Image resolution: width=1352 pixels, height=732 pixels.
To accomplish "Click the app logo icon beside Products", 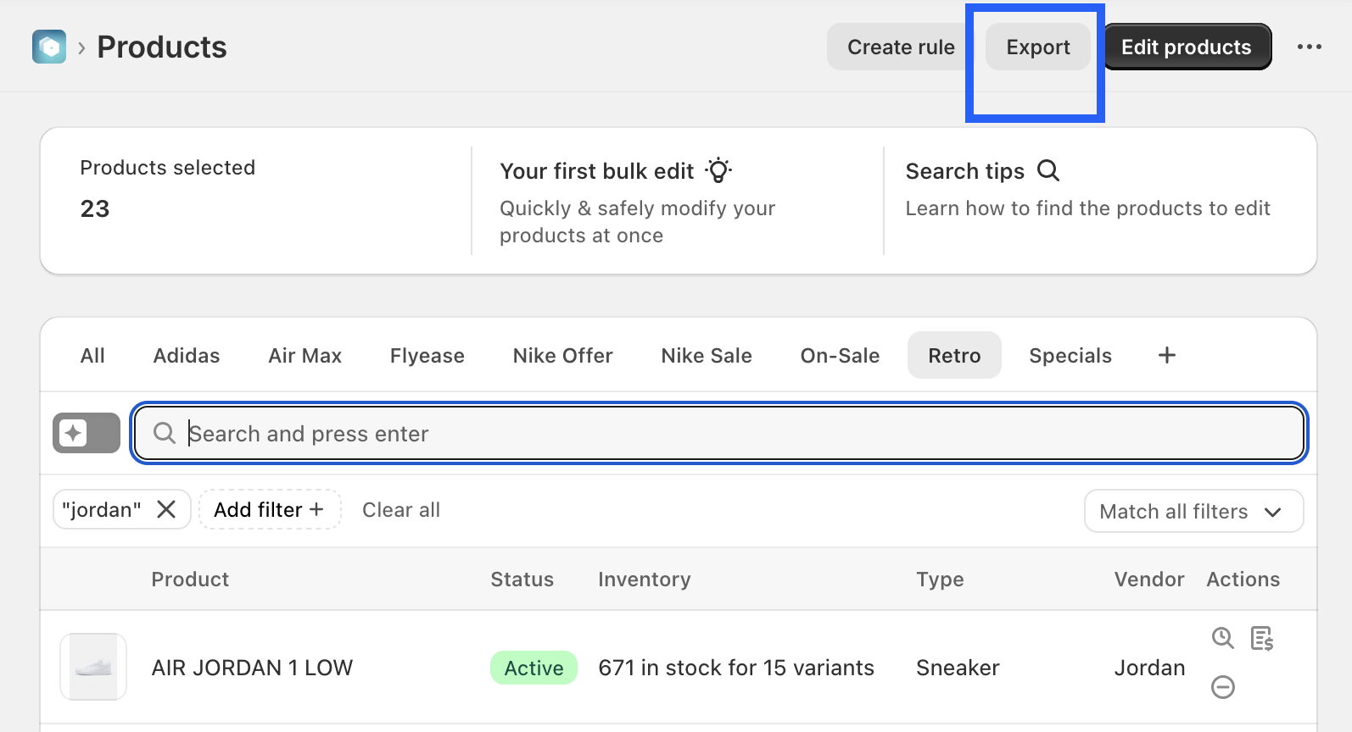I will [49, 47].
